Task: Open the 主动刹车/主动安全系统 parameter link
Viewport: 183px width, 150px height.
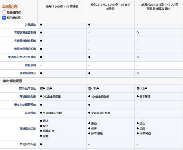Action: point(22,57)
